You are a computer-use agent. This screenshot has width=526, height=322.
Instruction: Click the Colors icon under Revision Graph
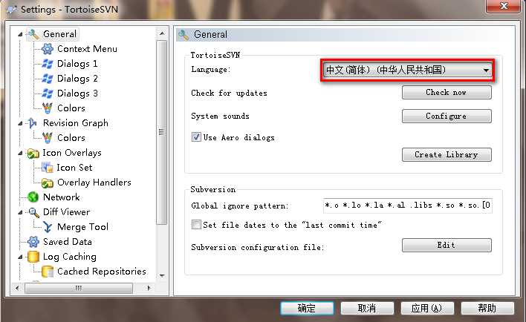click(x=48, y=138)
